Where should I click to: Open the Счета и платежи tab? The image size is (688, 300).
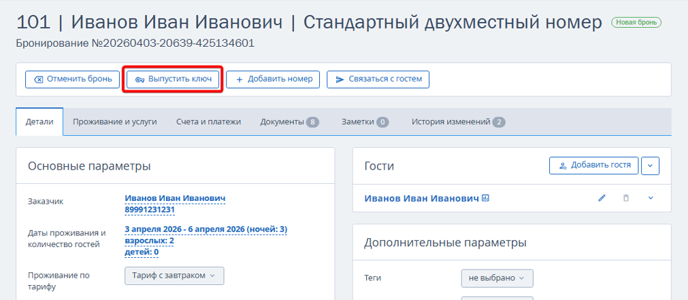click(208, 122)
